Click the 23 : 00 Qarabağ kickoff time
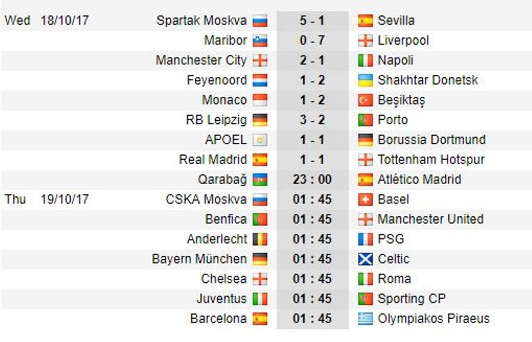 click(x=312, y=180)
